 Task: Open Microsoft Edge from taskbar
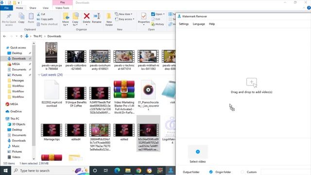click(x=117, y=171)
